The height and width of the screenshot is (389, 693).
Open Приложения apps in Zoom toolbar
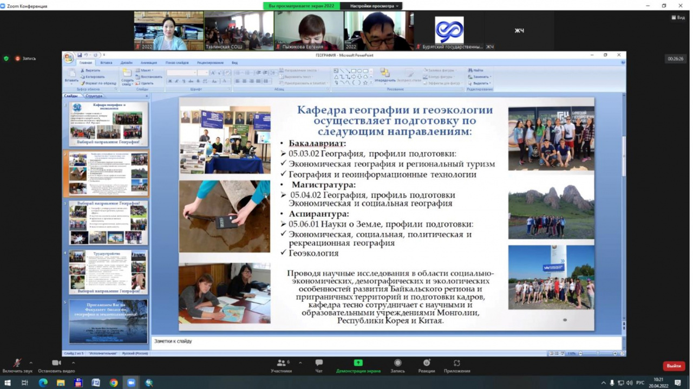point(456,363)
